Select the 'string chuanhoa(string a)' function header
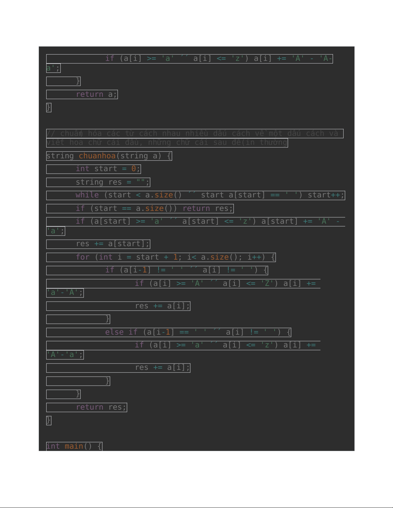The height and width of the screenshot is (508, 393). pyautogui.click(x=109, y=156)
